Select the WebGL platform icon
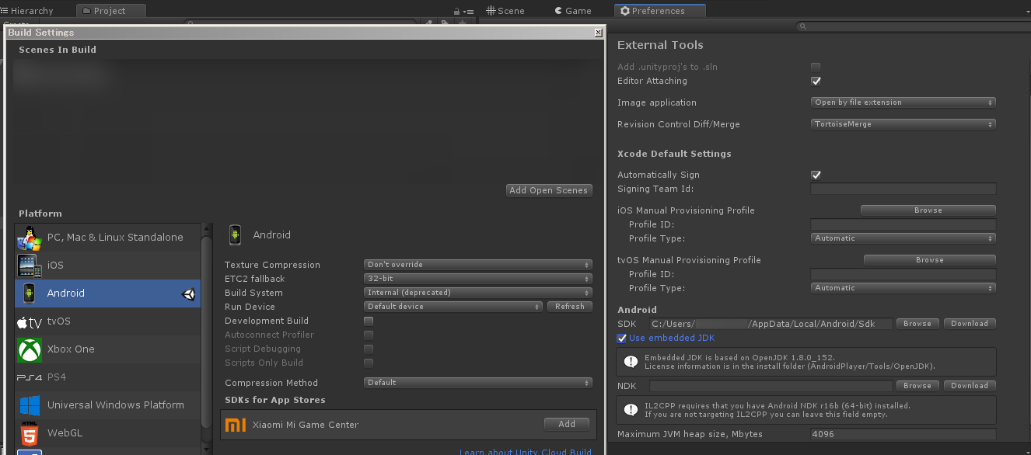This screenshot has width=1031, height=455. [29, 432]
